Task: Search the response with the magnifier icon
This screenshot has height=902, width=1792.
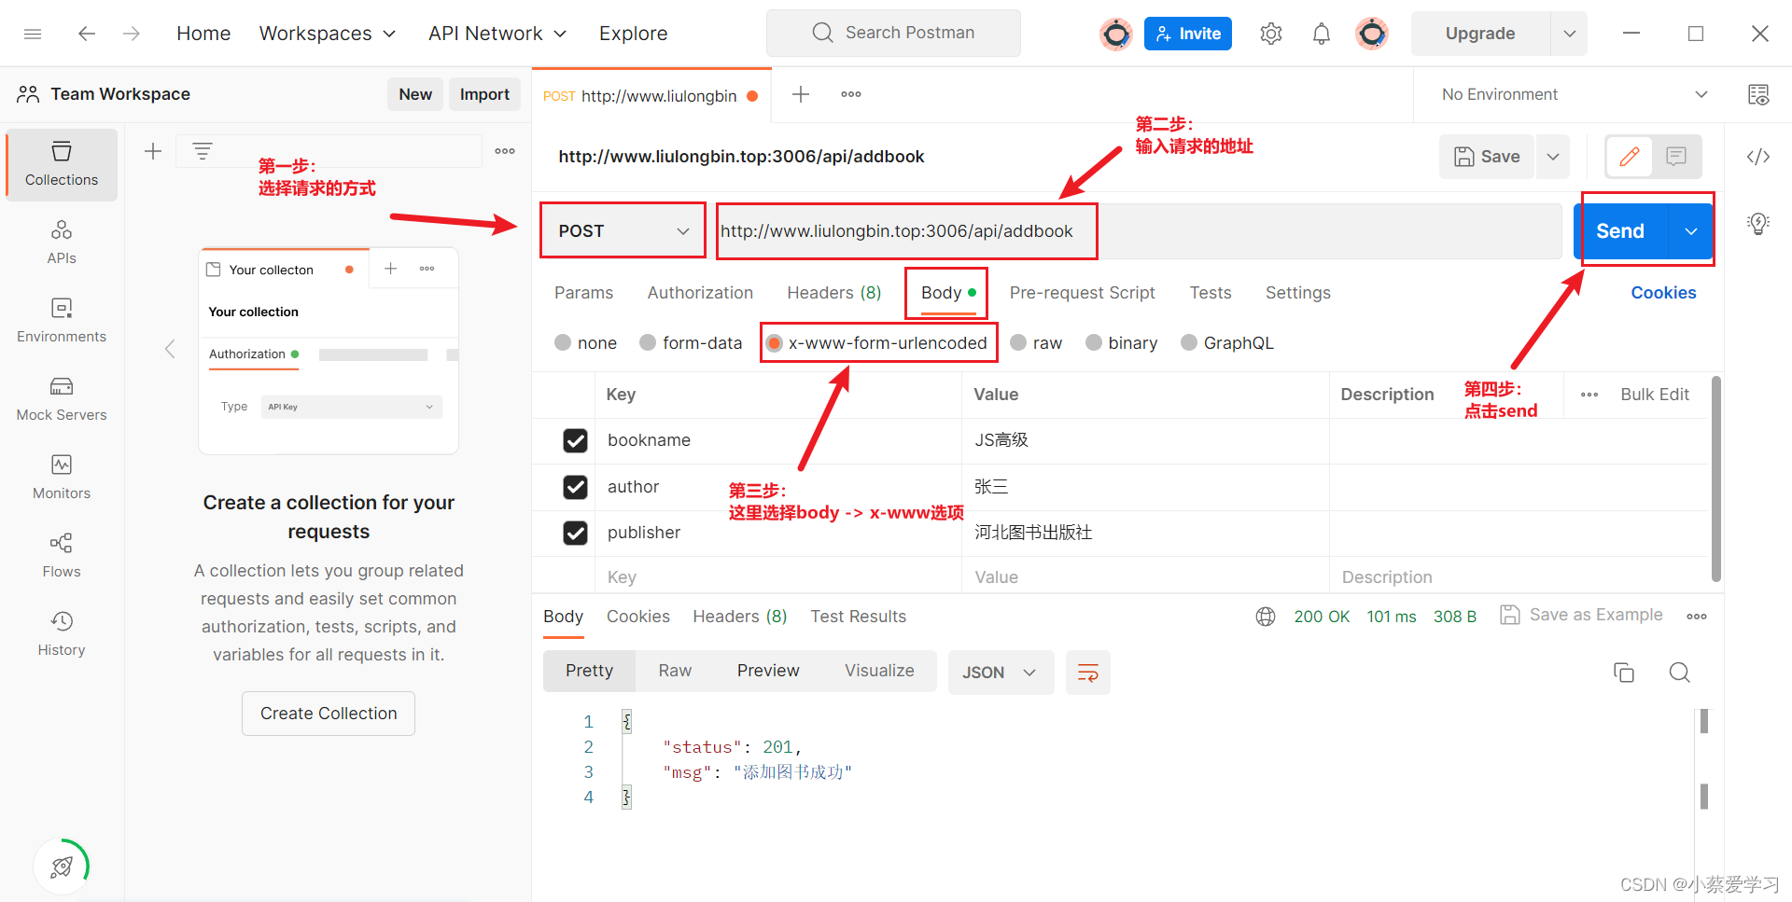Action: point(1680,673)
